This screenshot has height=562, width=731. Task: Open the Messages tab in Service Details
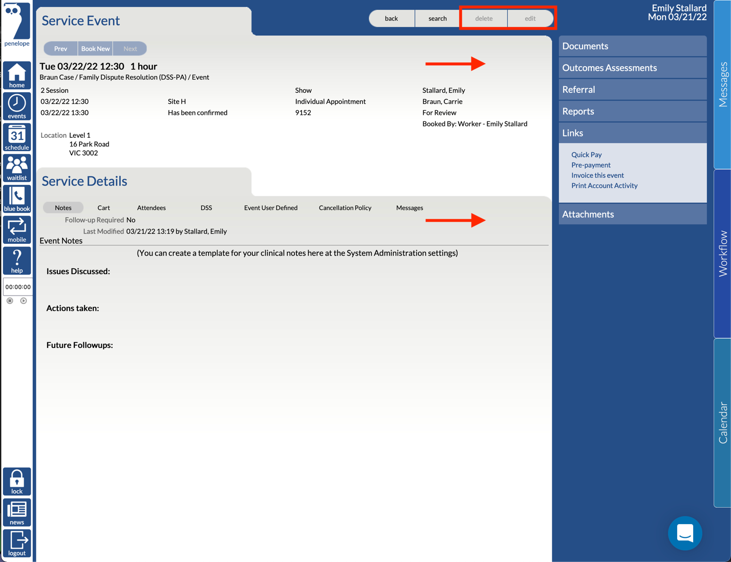pos(410,207)
